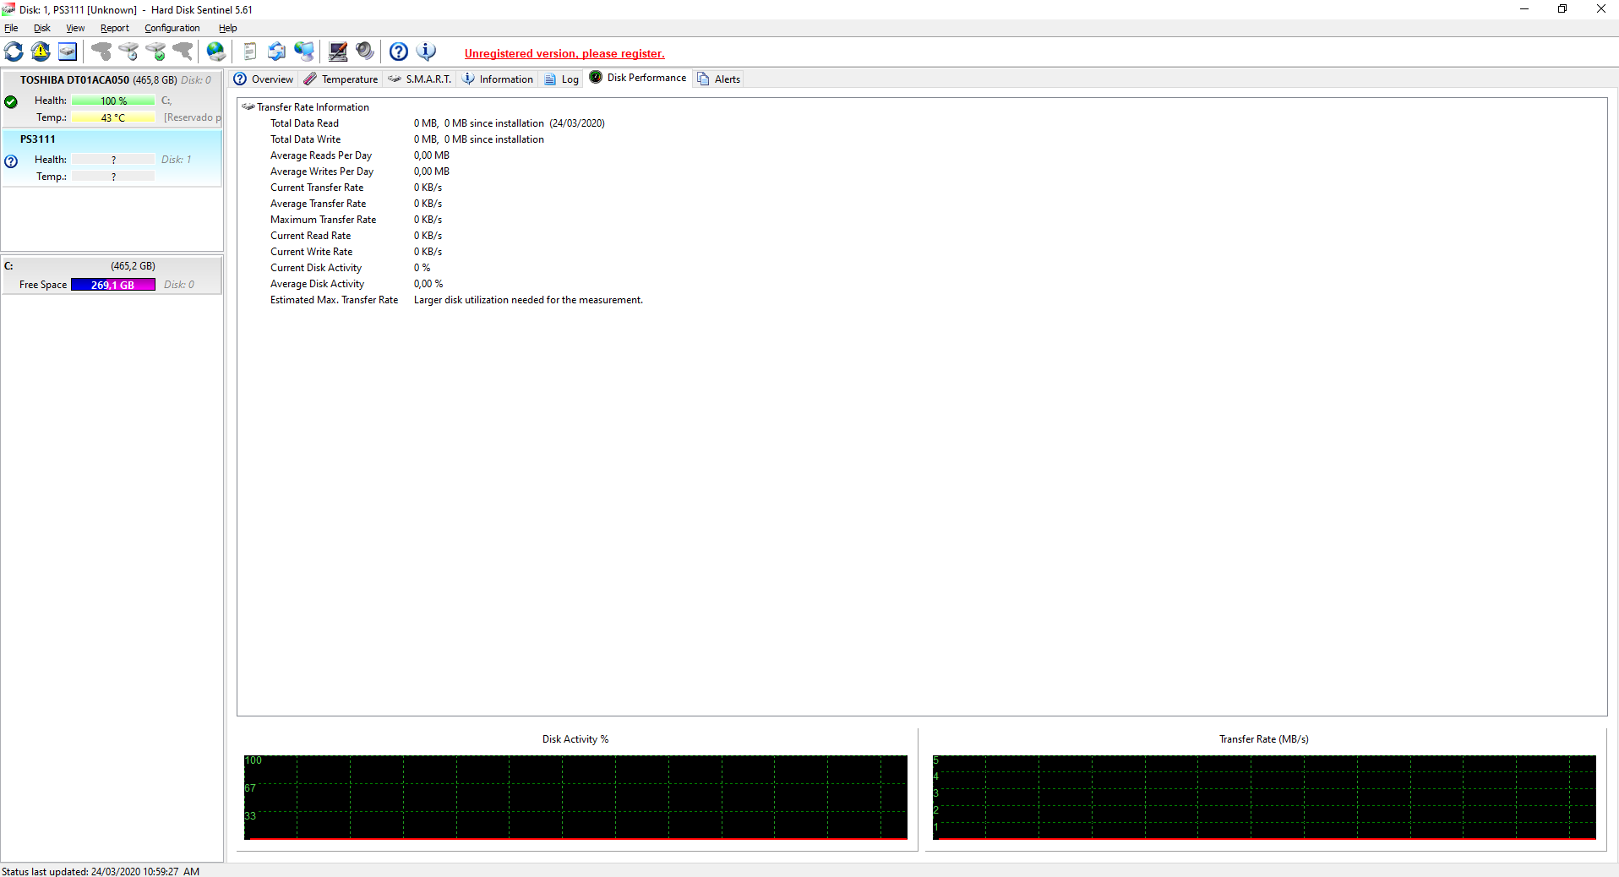1619x877 pixels.
Task: Click the Disk Activity % graph
Action: 575,798
